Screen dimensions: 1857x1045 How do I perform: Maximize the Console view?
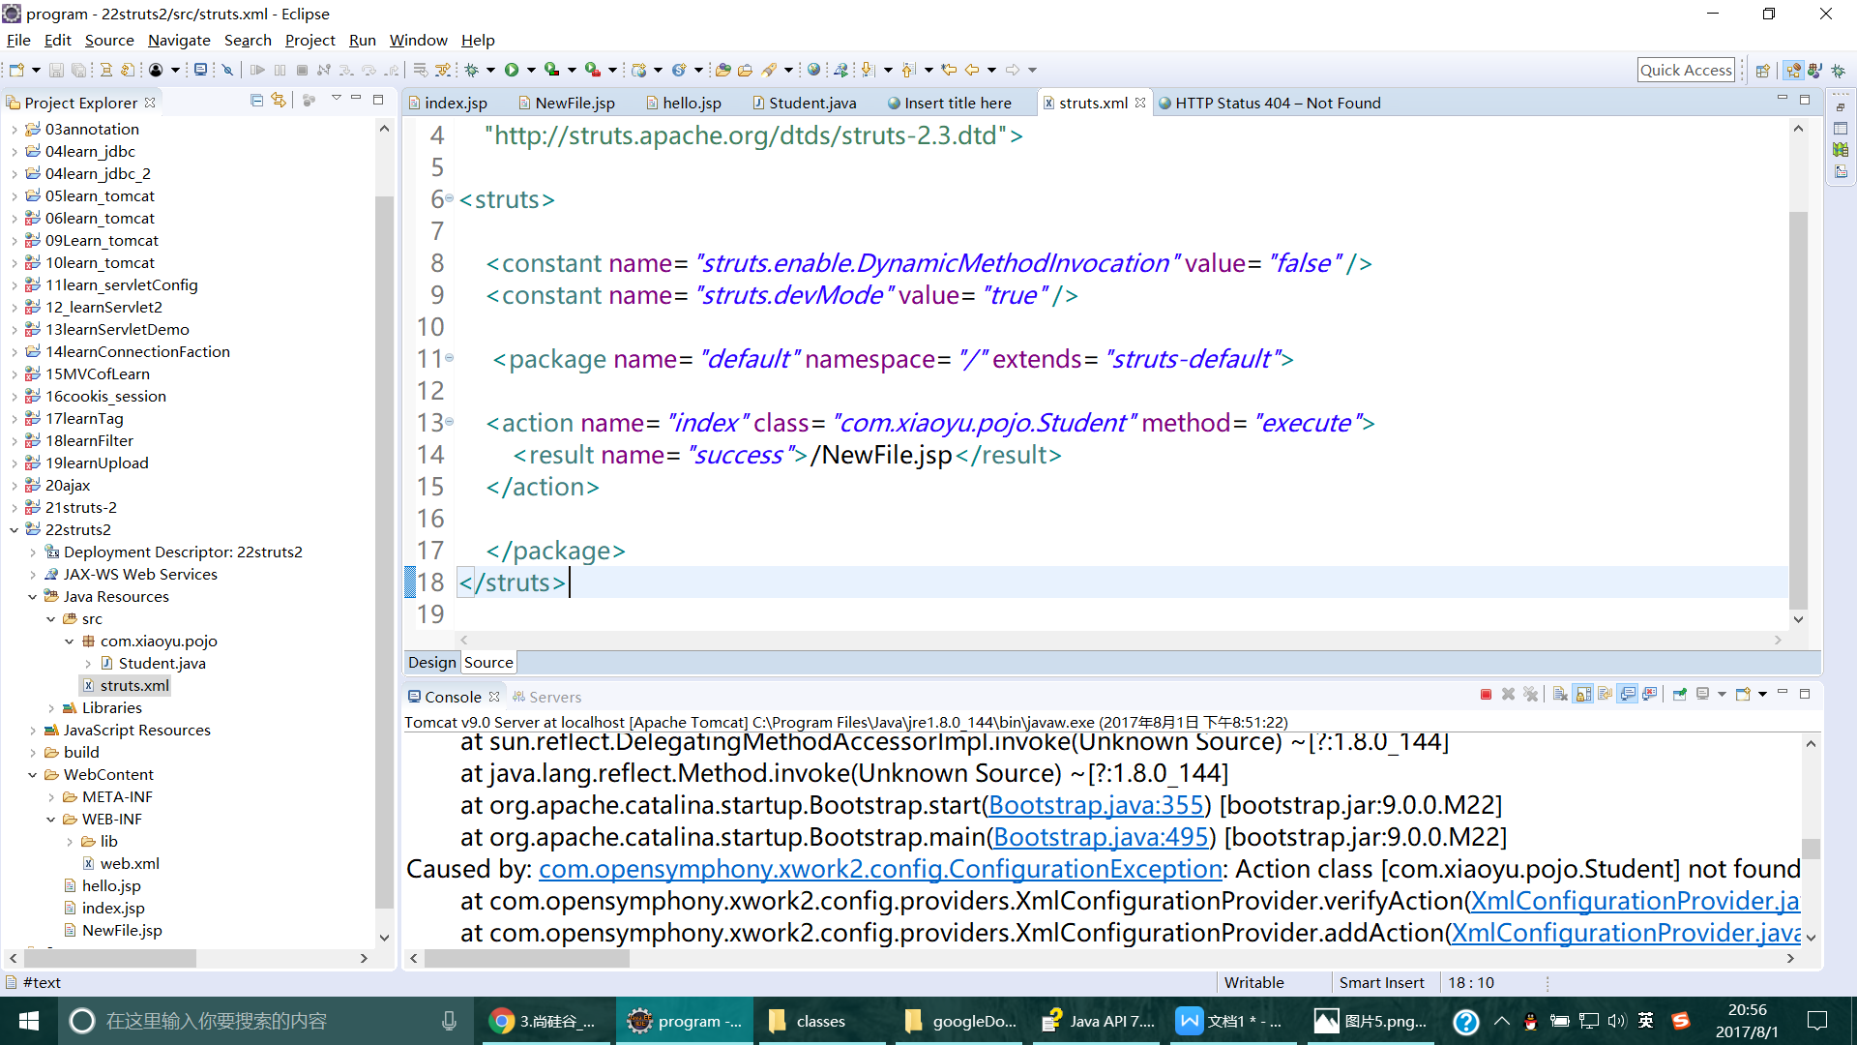click(x=1805, y=694)
